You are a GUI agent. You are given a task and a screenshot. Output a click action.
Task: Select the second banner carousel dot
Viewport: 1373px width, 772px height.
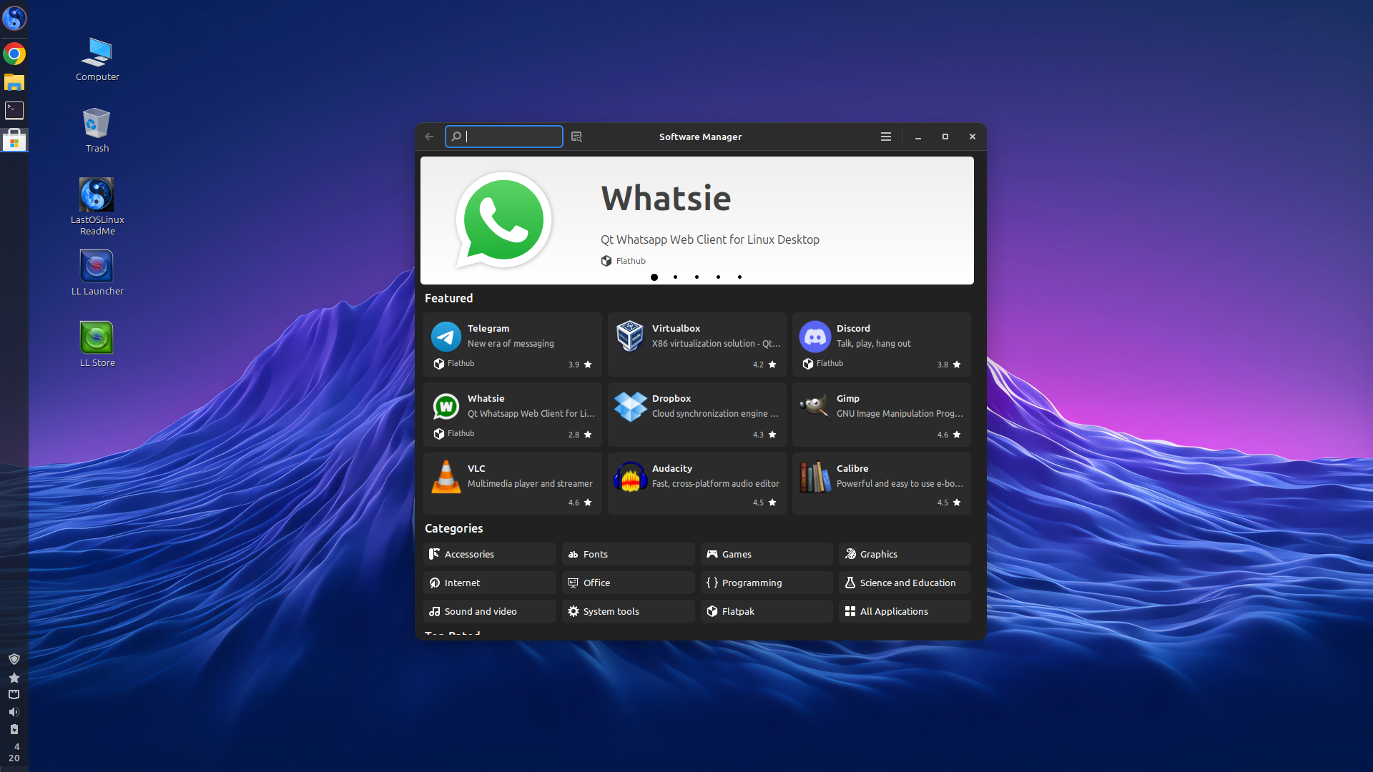tap(675, 277)
